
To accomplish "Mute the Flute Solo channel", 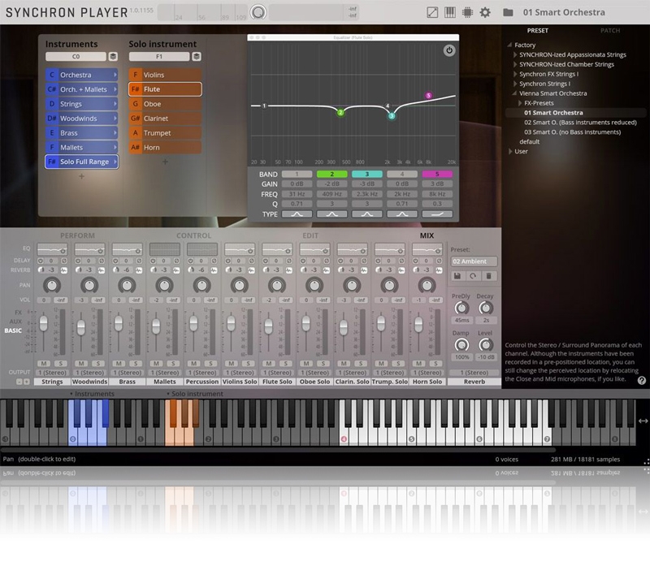I will point(269,363).
